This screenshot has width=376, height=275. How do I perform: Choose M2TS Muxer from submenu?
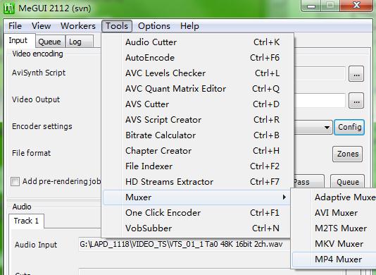click(x=334, y=228)
